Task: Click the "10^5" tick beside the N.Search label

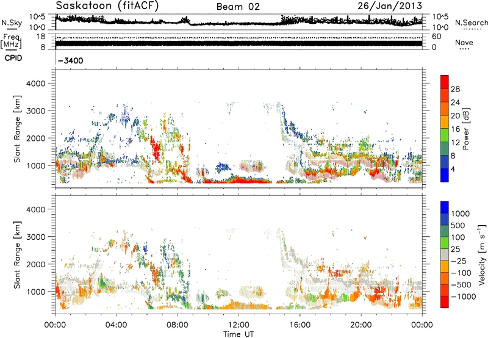Action: click(440, 17)
